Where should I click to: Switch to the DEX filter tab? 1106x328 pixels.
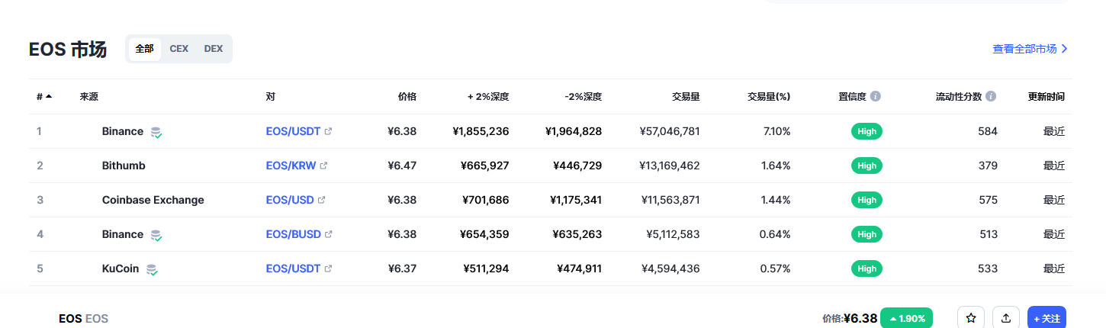214,49
